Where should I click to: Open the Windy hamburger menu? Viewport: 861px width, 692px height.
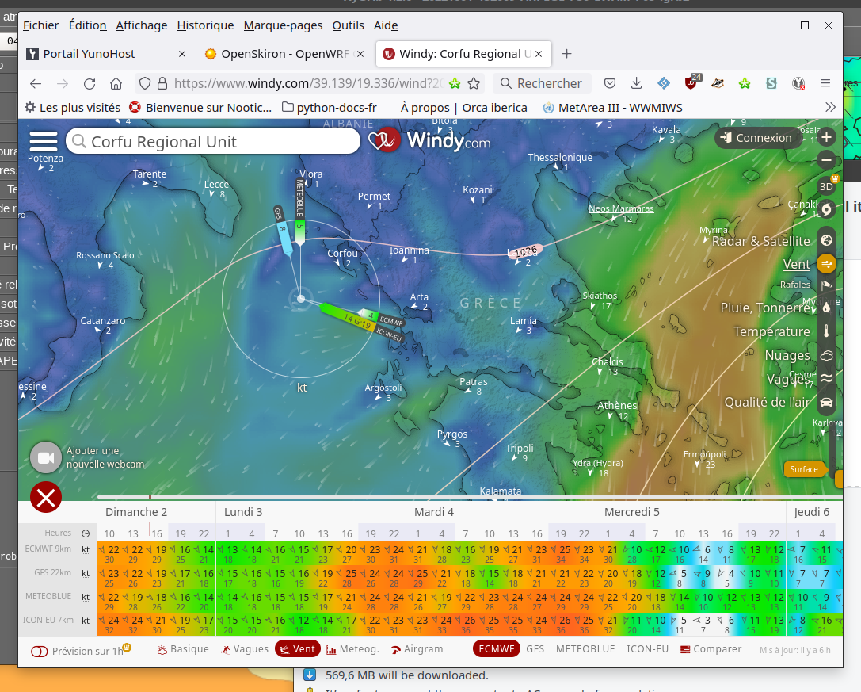(44, 141)
